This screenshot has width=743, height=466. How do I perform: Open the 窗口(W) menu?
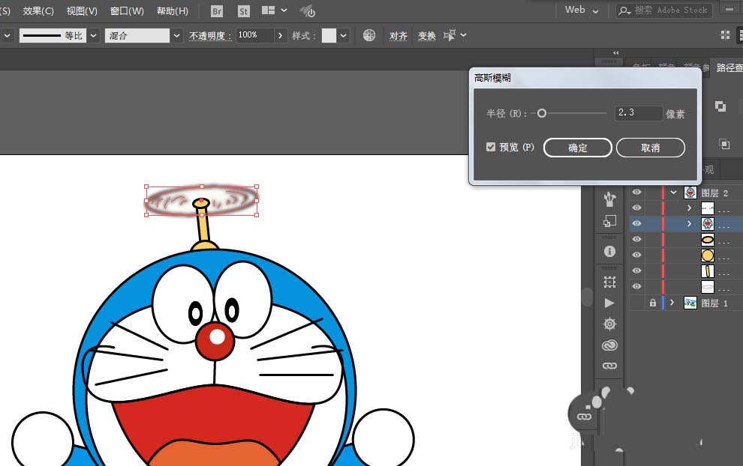[x=127, y=11]
